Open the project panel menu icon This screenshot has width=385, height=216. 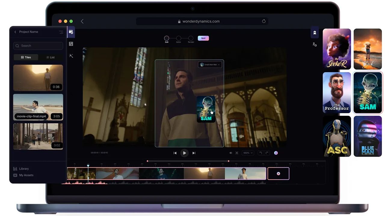tap(61, 32)
